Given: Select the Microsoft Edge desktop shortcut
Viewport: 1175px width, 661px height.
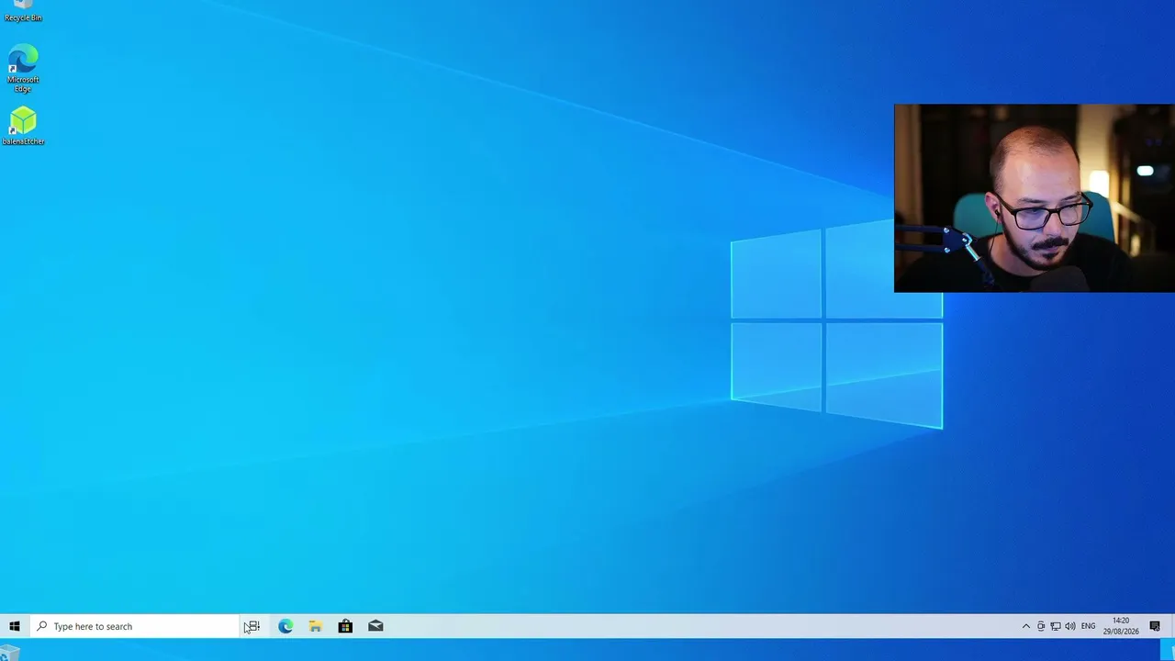Looking at the screenshot, I should pyautogui.click(x=23, y=68).
